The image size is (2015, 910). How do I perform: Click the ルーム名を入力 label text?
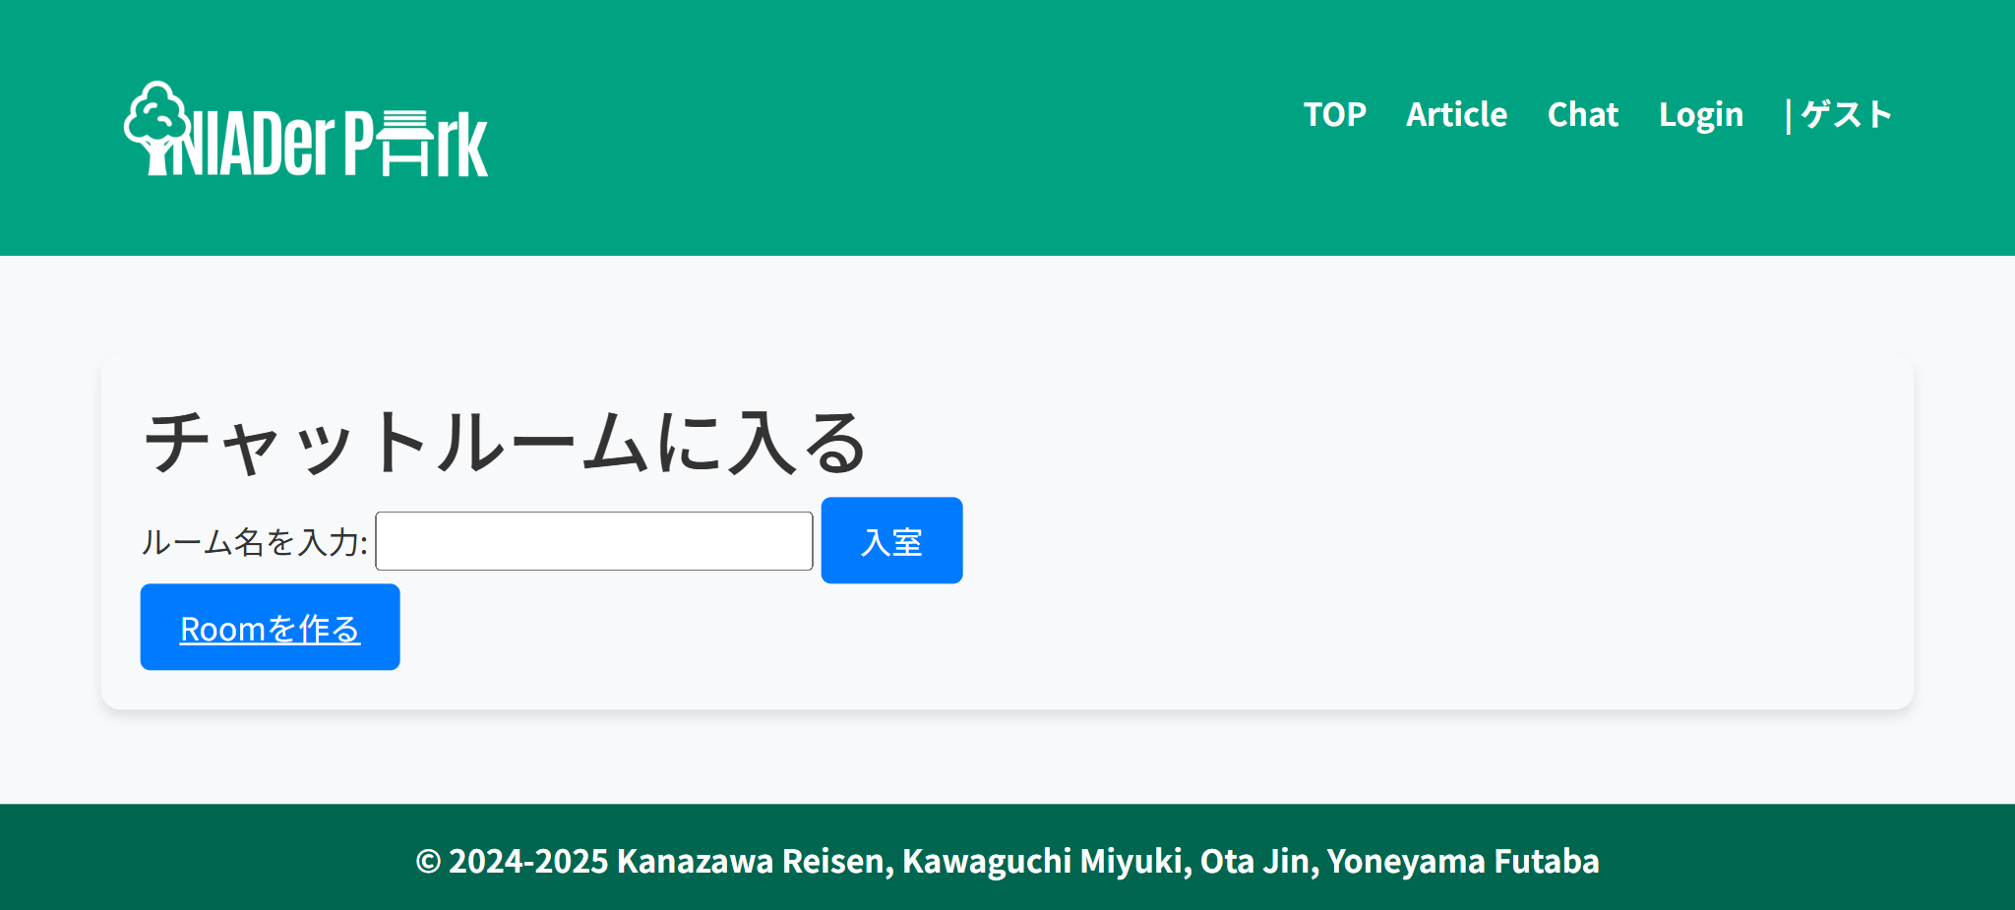254,542
